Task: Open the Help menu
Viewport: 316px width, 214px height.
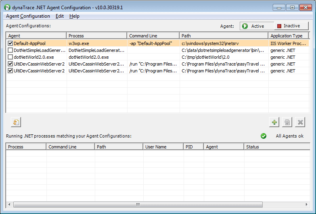Action: (x=74, y=16)
